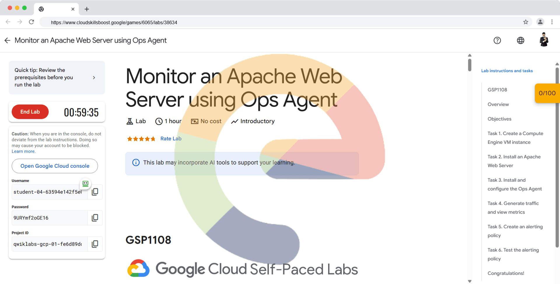Click the Rate Lab link
Screen dimensions: 560x284
tap(171, 139)
